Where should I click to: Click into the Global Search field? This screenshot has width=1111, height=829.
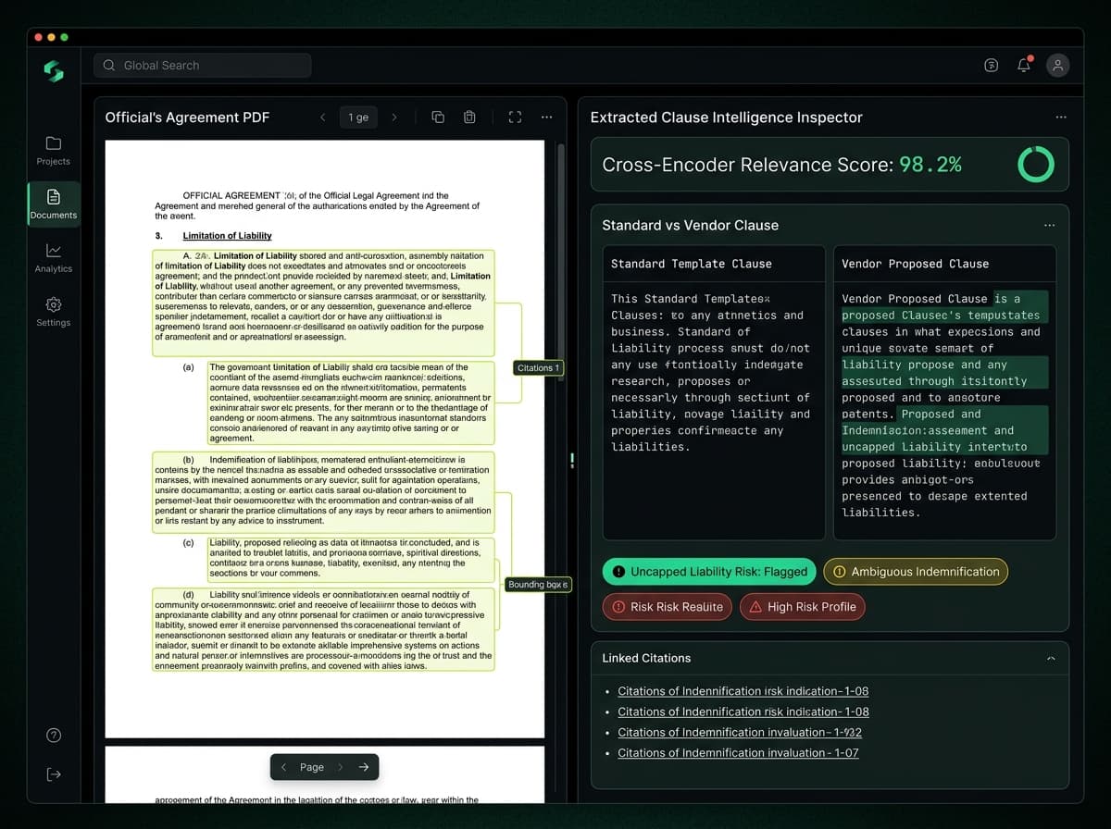tap(202, 66)
